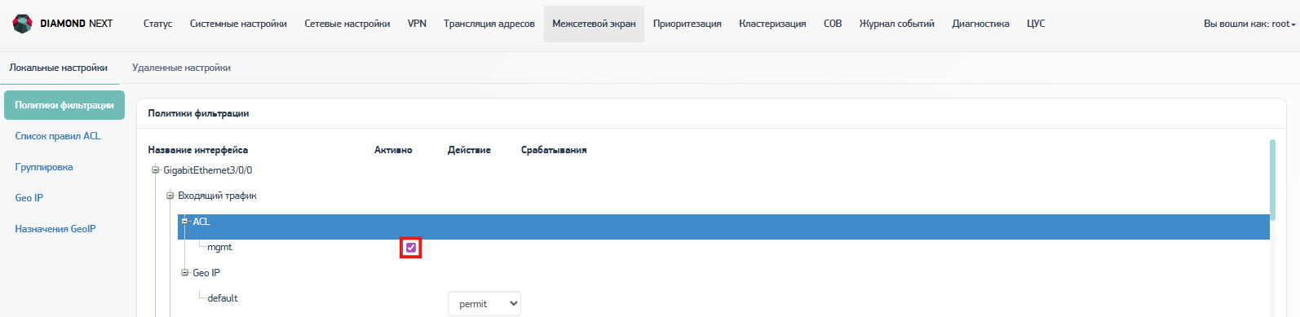Screen dimensions: 1300x317
Task: Select the Входящий трафик label
Action: click(x=217, y=196)
